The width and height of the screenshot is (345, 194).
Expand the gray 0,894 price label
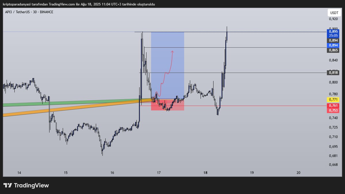tap(333, 40)
